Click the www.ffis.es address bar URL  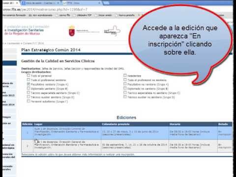(45, 9)
